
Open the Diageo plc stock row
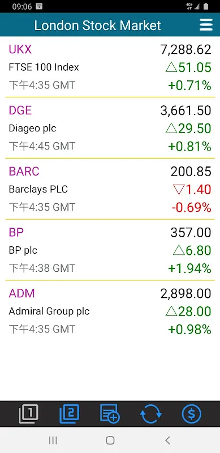[x=110, y=128]
